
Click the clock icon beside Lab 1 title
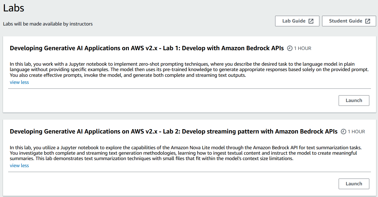pos(290,48)
